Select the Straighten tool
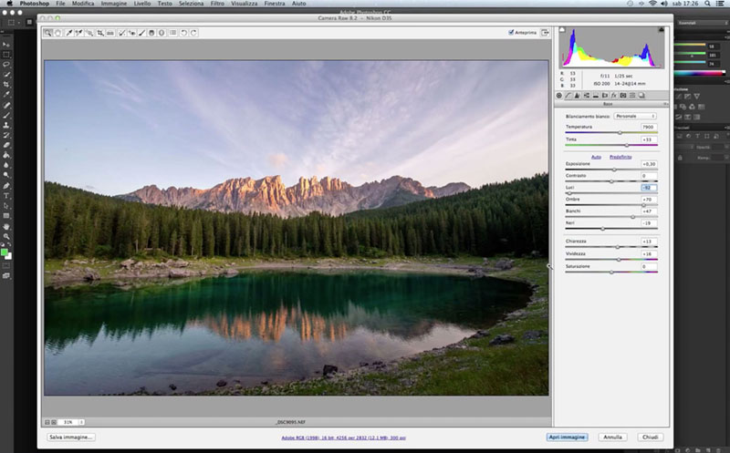Image resolution: width=730 pixels, height=453 pixels. coord(110,33)
